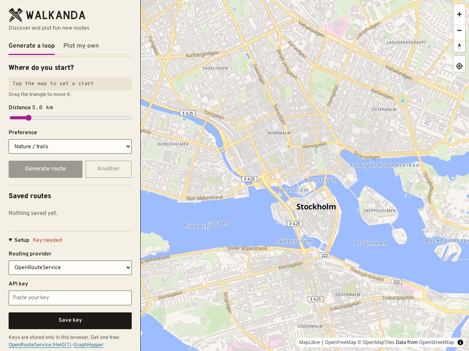Switch to the Generate a loop tab
This screenshot has width=469, height=351.
(x=32, y=46)
